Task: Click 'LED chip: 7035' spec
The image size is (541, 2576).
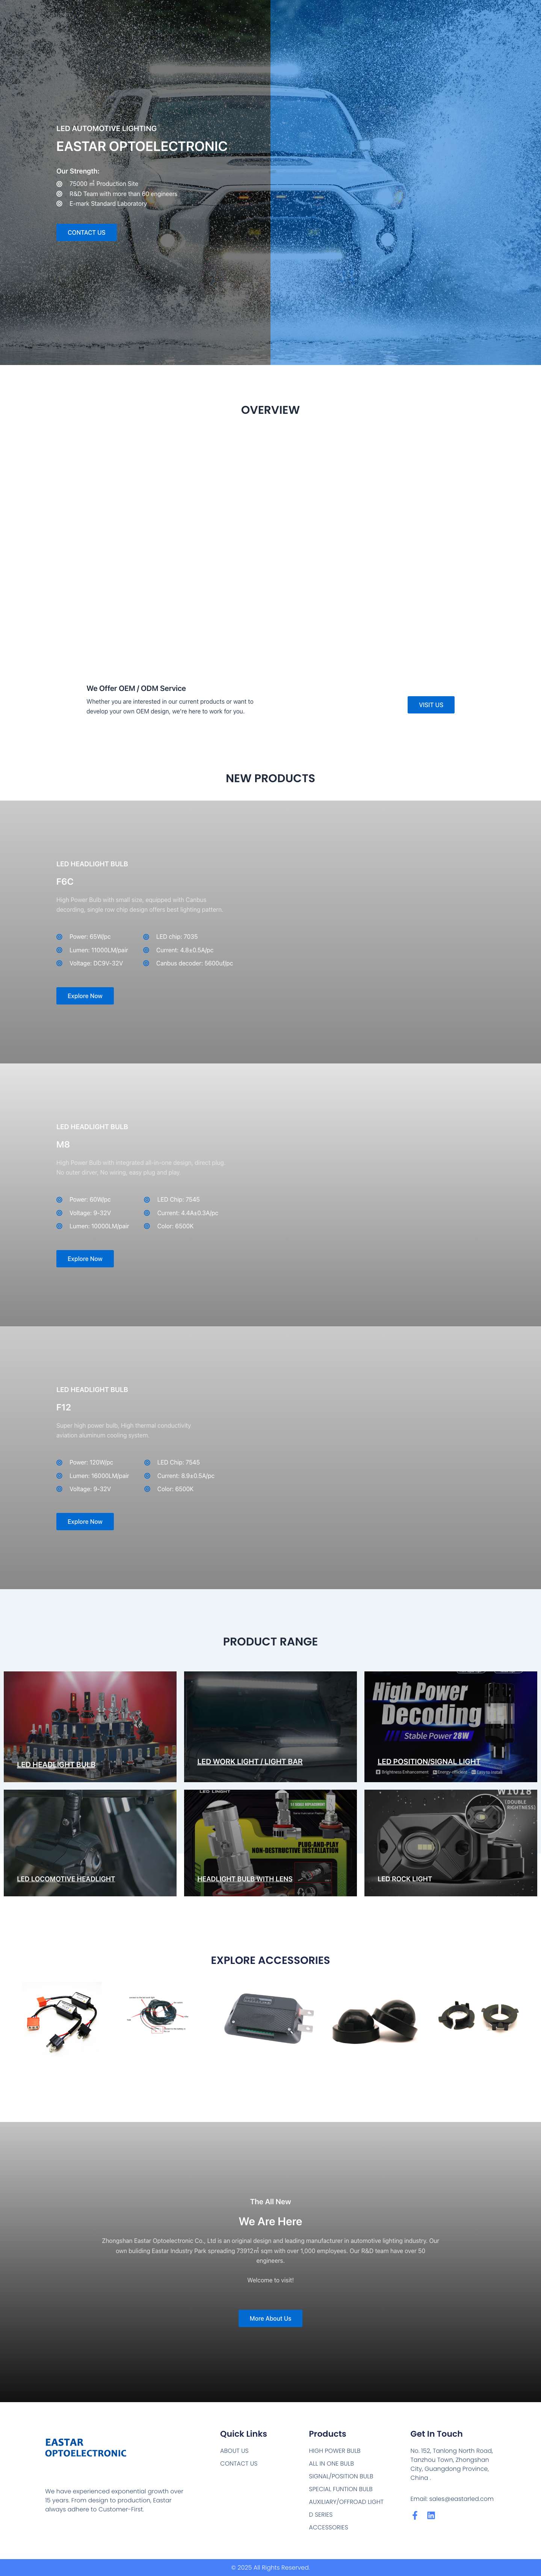Action: coord(177,937)
